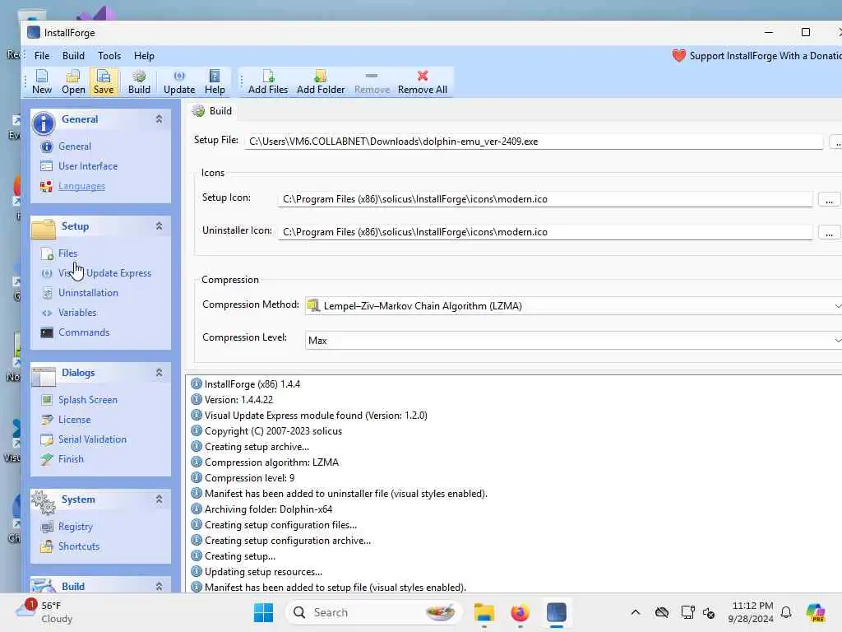
Task: Click the Uninstaller Icon path field
Action: [545, 231]
